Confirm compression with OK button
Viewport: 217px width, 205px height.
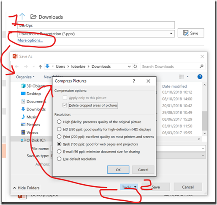(x=118, y=169)
